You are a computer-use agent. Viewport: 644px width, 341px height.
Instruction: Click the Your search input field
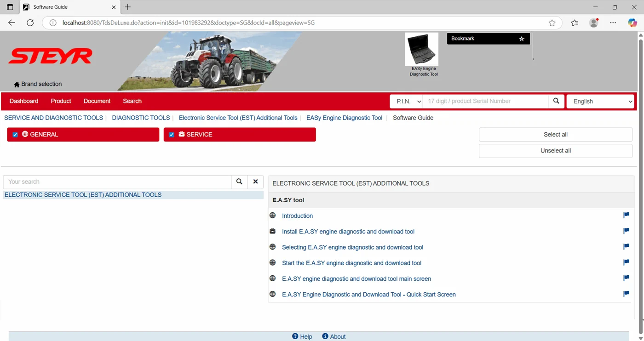point(117,182)
